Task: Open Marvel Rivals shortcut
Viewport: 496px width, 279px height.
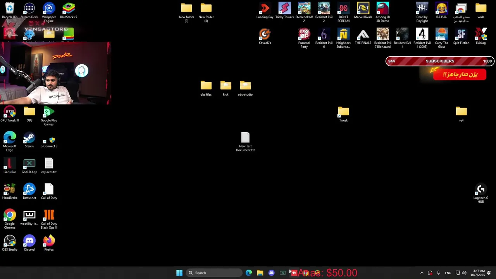Action: (x=363, y=10)
